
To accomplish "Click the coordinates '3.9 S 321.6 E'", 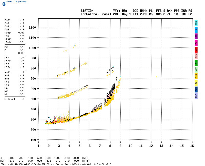I will pyautogui.click(x=102, y=164).
